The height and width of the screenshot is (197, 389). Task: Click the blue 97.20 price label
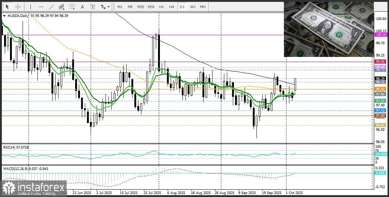click(381, 110)
